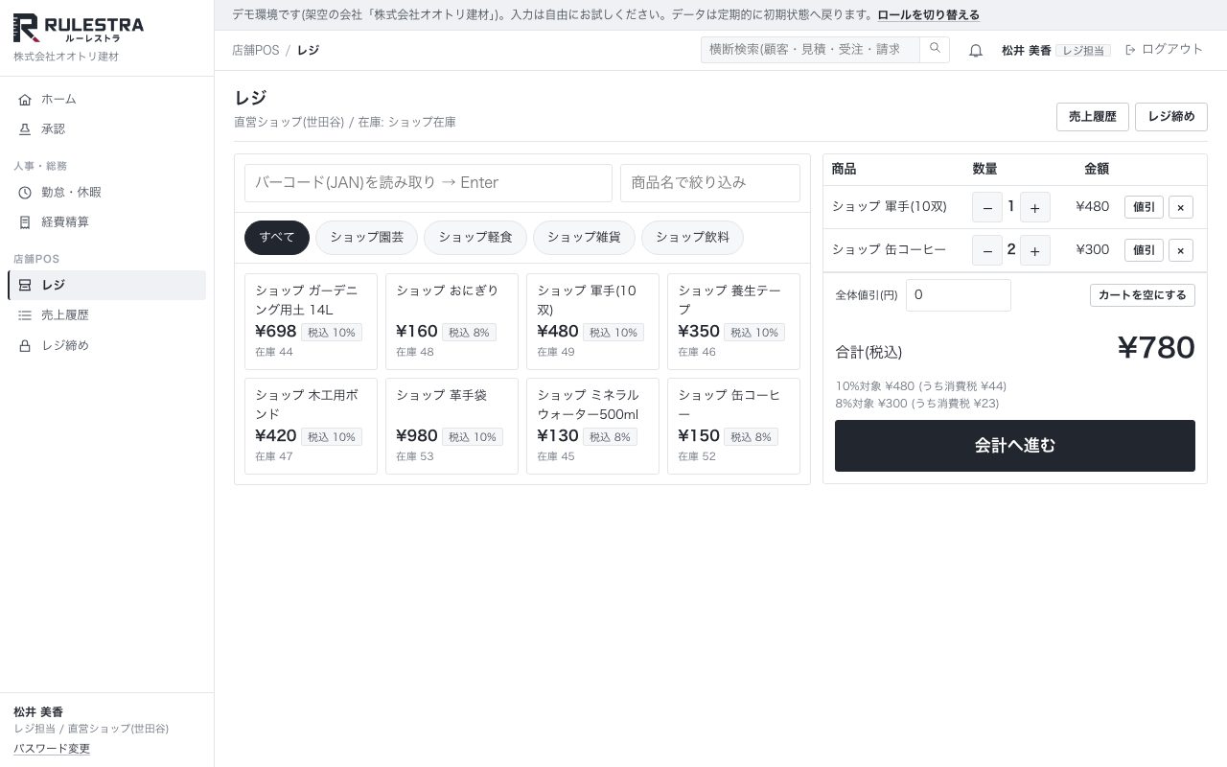The image size is (1227, 767).
Task: Decrease quantity of ショップ 缶コーヒー in cart
Action: coord(987,250)
